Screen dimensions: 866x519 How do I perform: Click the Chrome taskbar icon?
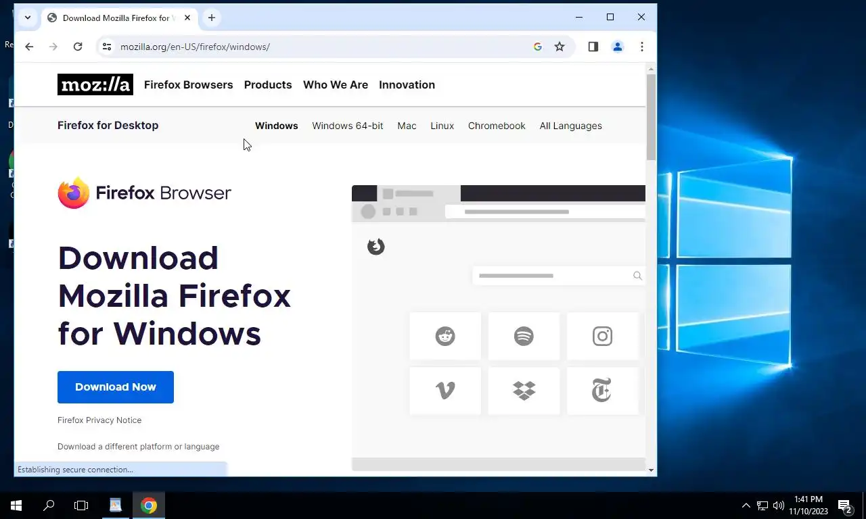click(149, 505)
